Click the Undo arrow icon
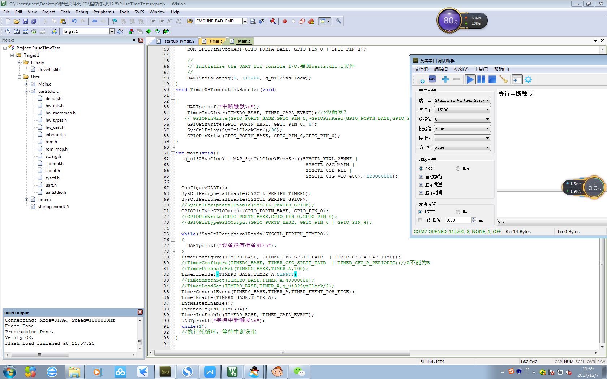The image size is (607, 379). coord(74,21)
